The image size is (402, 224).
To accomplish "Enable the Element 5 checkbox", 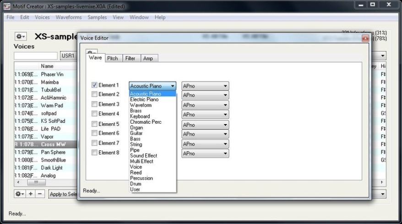I will tap(94, 124).
